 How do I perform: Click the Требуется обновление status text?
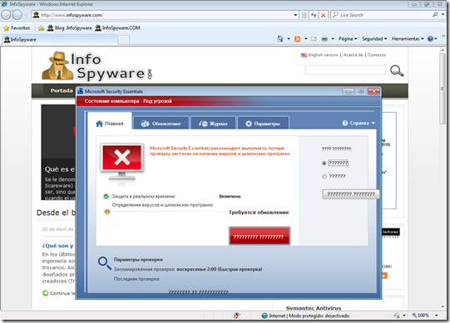point(259,213)
